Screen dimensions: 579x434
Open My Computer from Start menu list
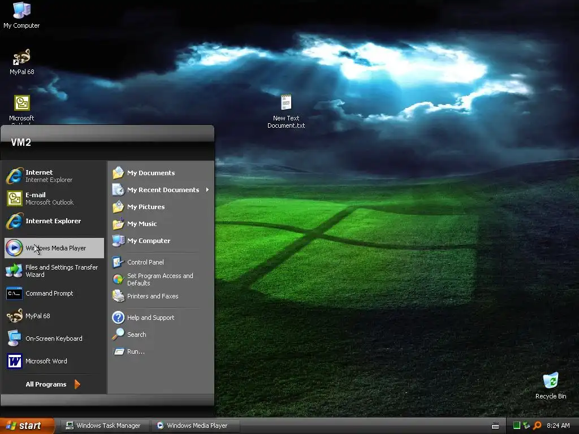coord(161,241)
